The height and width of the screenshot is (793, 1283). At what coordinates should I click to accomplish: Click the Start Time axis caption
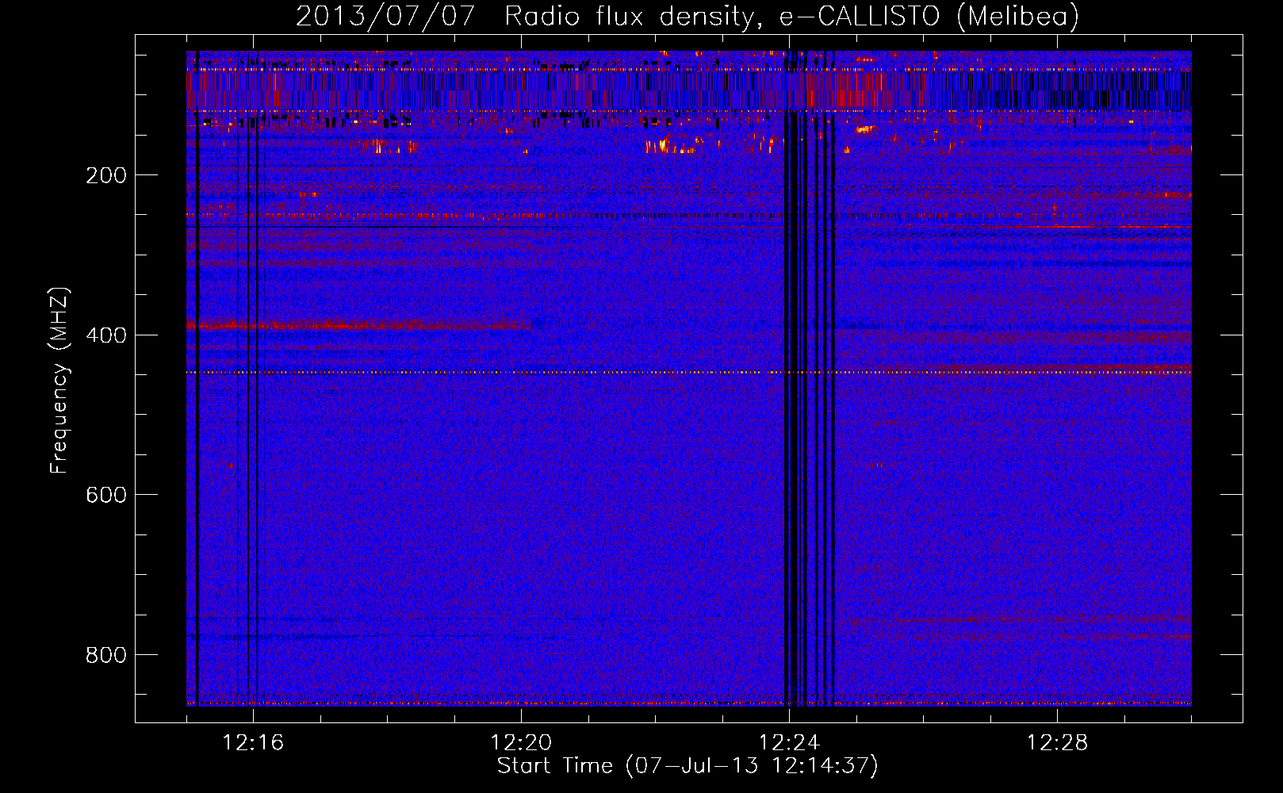[687, 766]
